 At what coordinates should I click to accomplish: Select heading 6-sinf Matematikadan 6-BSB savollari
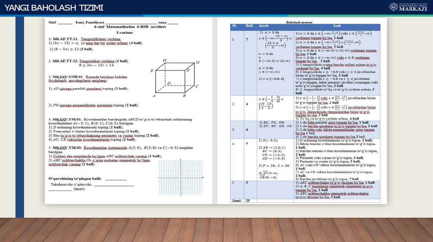[130, 27]
